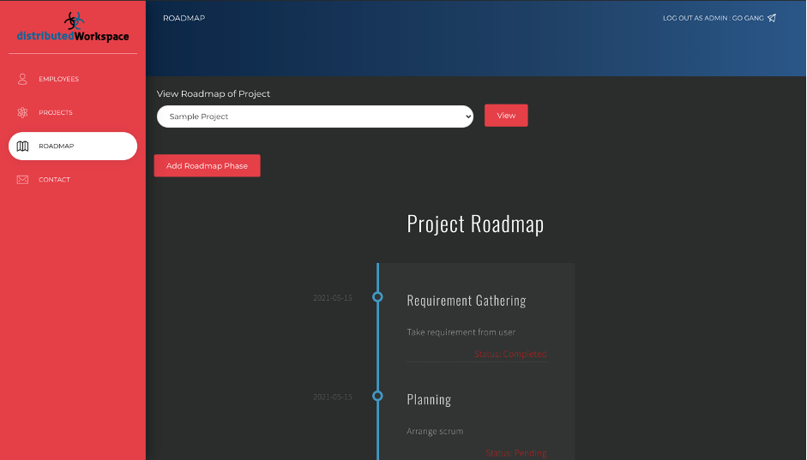Click the Employees person icon
This screenshot has height=460, width=807.
[x=23, y=79]
